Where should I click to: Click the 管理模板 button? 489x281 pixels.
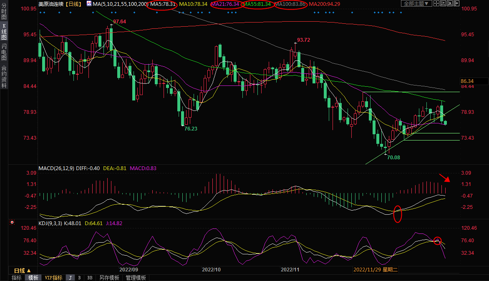pos(136,278)
